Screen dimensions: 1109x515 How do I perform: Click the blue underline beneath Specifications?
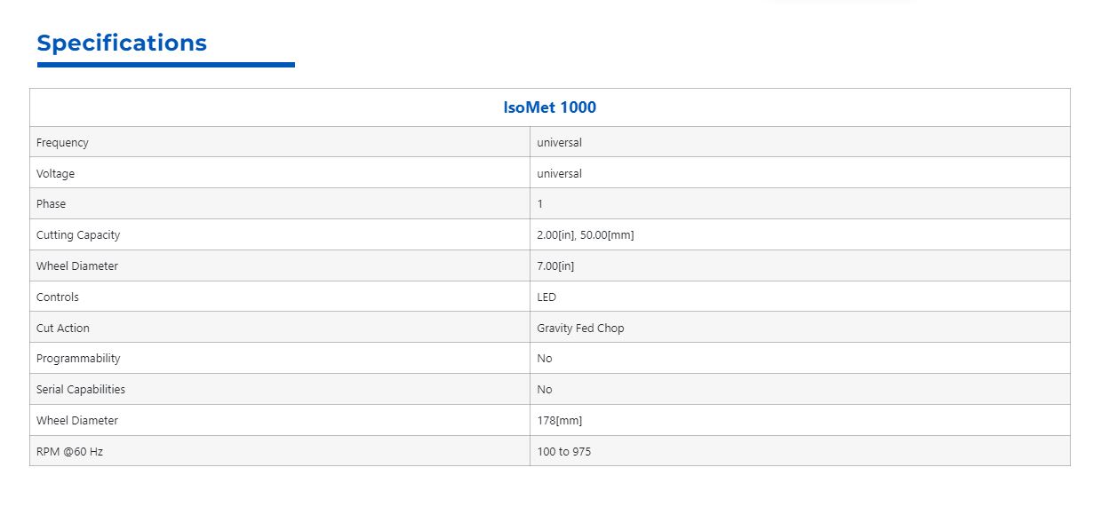coord(166,65)
